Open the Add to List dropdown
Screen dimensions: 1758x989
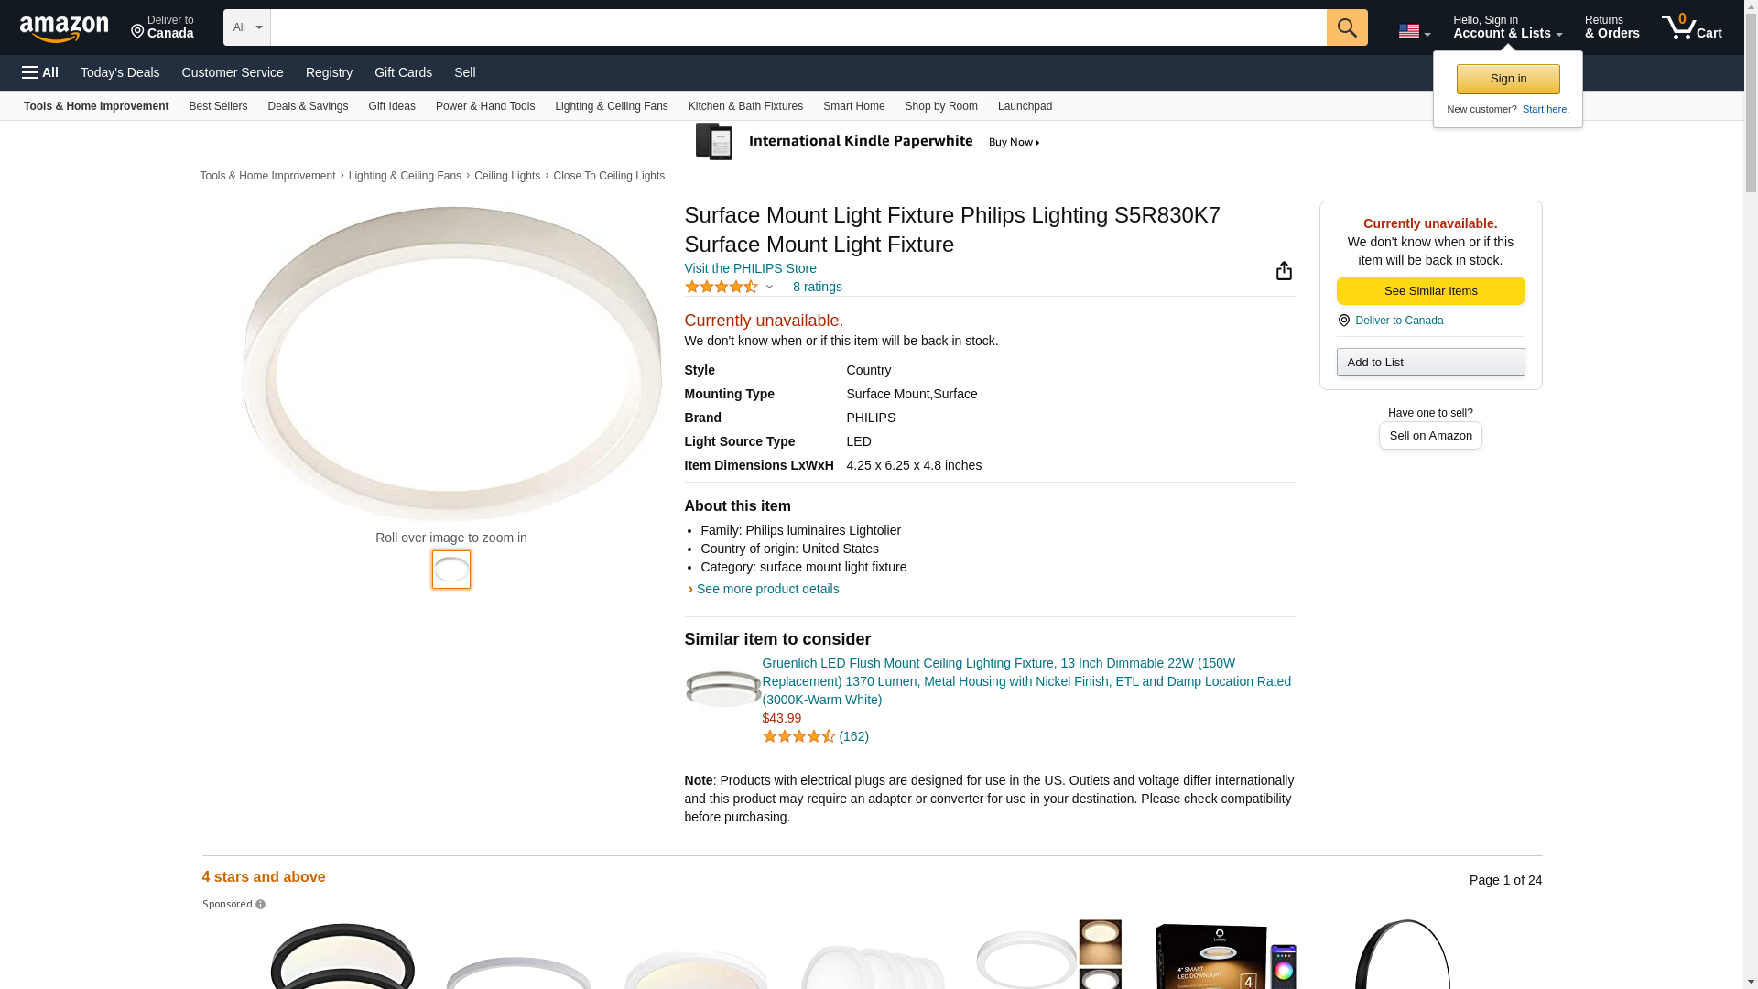(1430, 363)
